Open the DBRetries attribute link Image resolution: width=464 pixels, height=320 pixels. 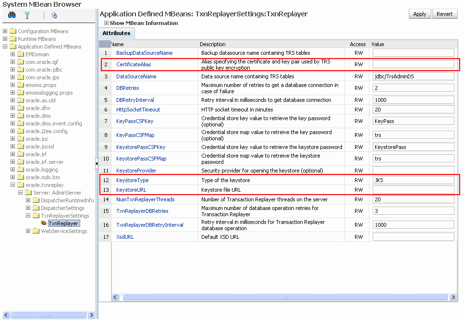click(x=128, y=88)
